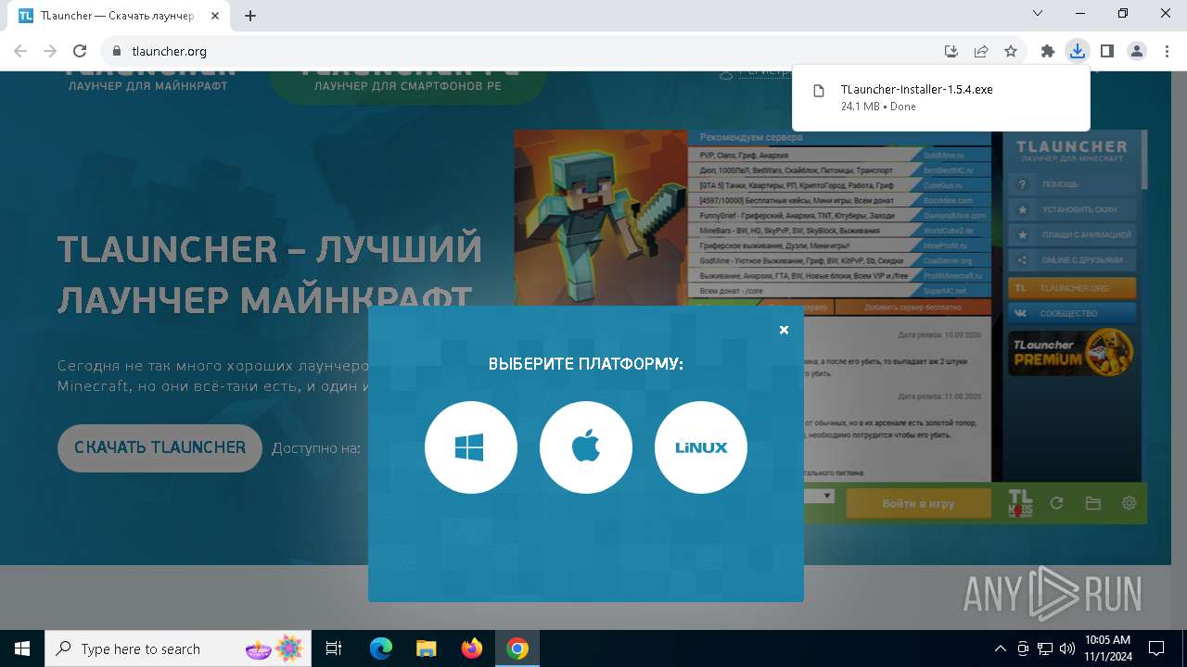The width and height of the screenshot is (1187, 667).
Task: Open the Chrome three-dot menu
Action: (x=1166, y=51)
